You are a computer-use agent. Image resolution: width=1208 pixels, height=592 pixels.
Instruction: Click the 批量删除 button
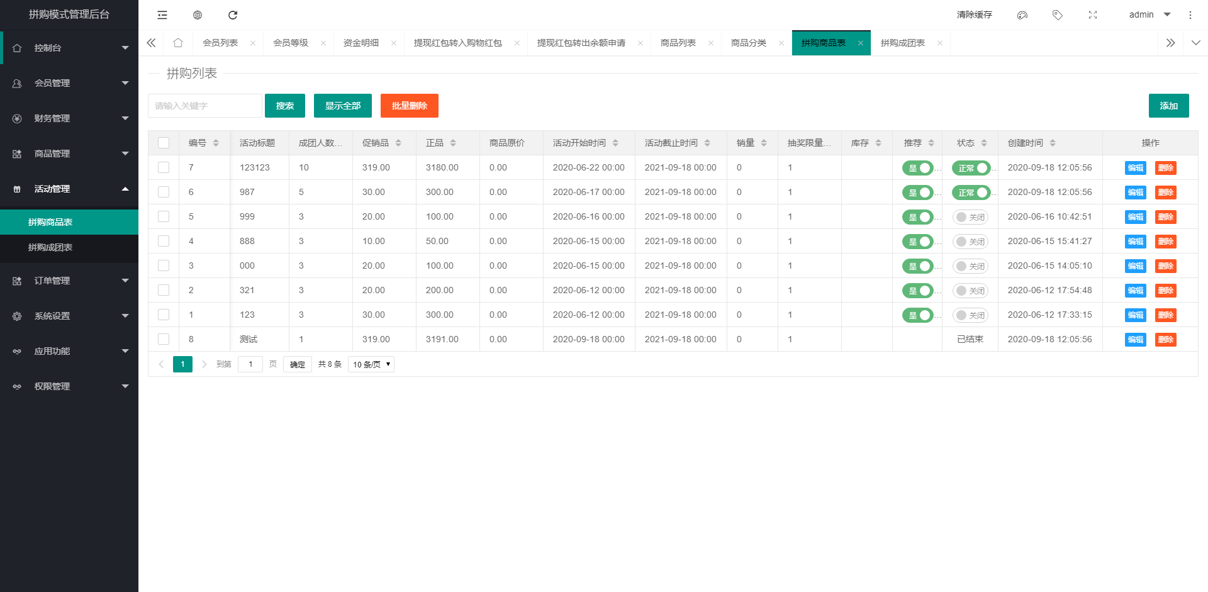pyautogui.click(x=409, y=106)
